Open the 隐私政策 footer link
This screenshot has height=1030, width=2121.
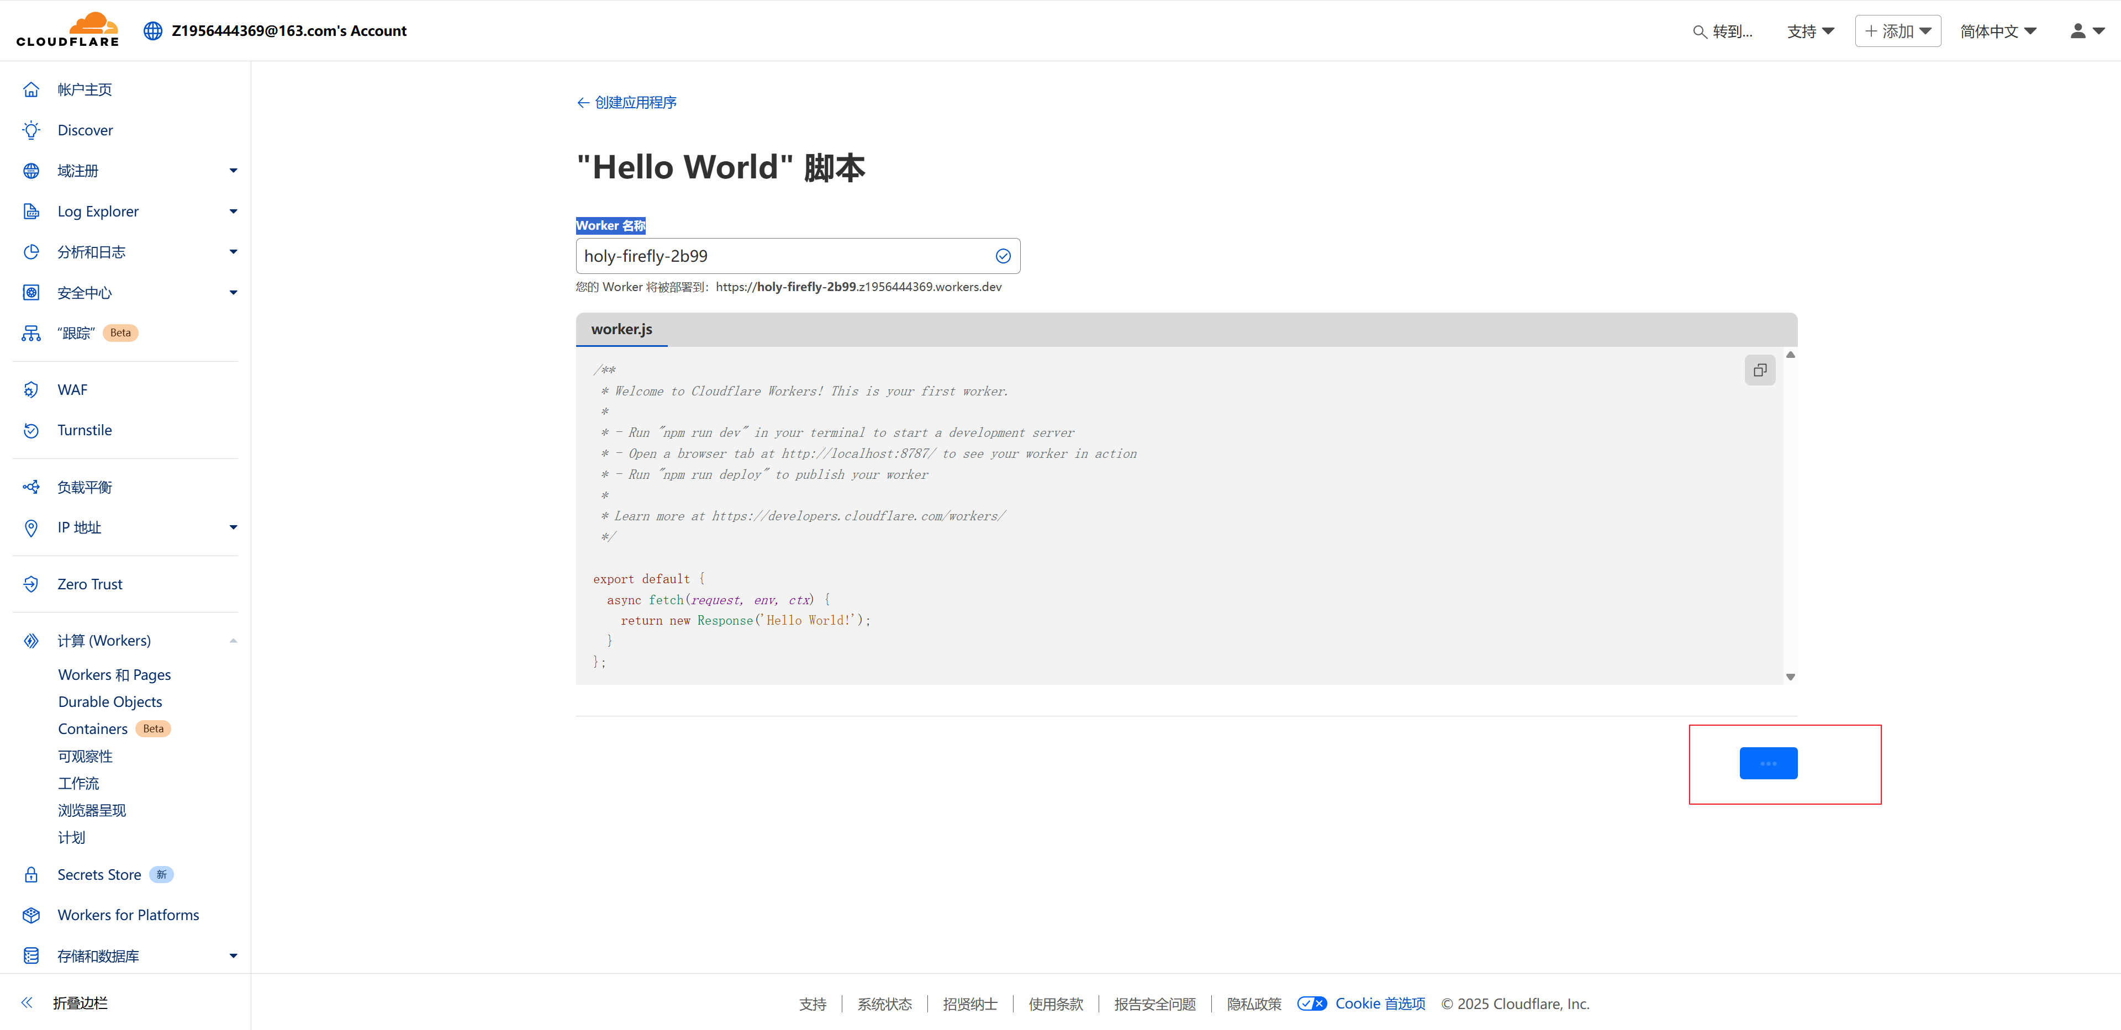1254,1005
